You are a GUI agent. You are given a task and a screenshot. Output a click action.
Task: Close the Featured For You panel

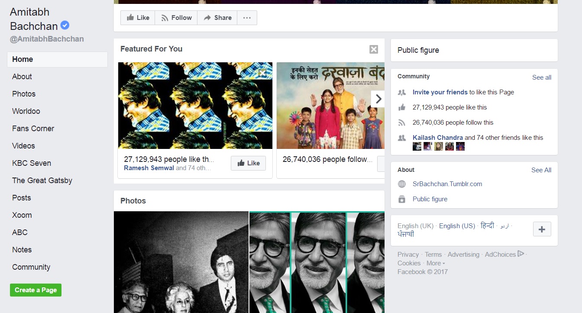(x=374, y=49)
